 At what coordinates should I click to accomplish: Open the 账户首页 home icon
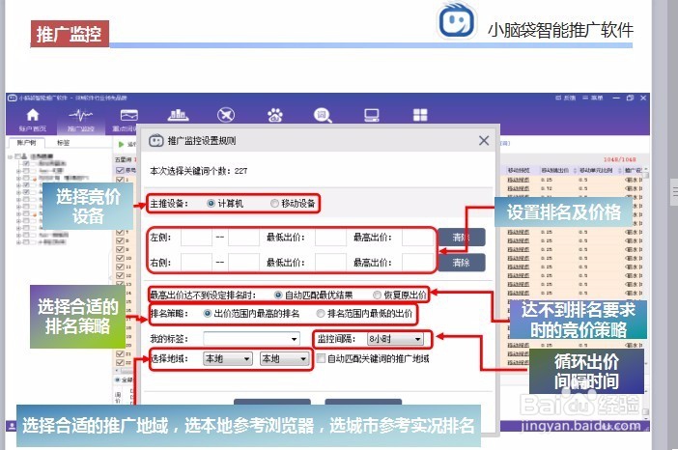[33, 115]
